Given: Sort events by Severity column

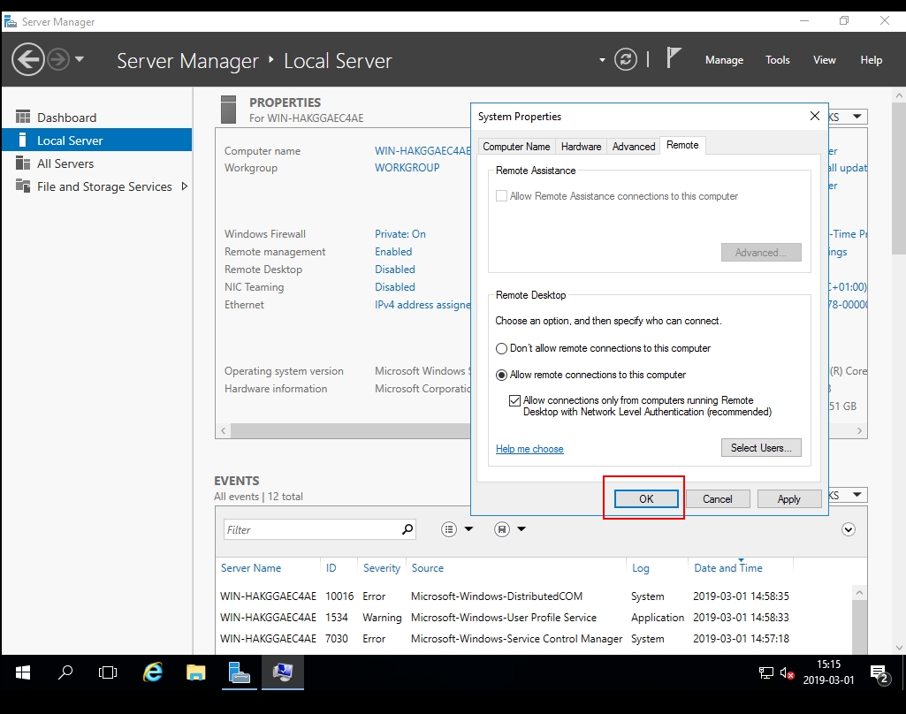Looking at the screenshot, I should point(381,568).
